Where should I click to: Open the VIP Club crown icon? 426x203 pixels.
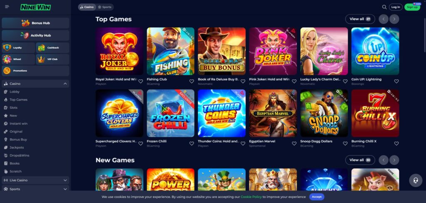pos(41,59)
